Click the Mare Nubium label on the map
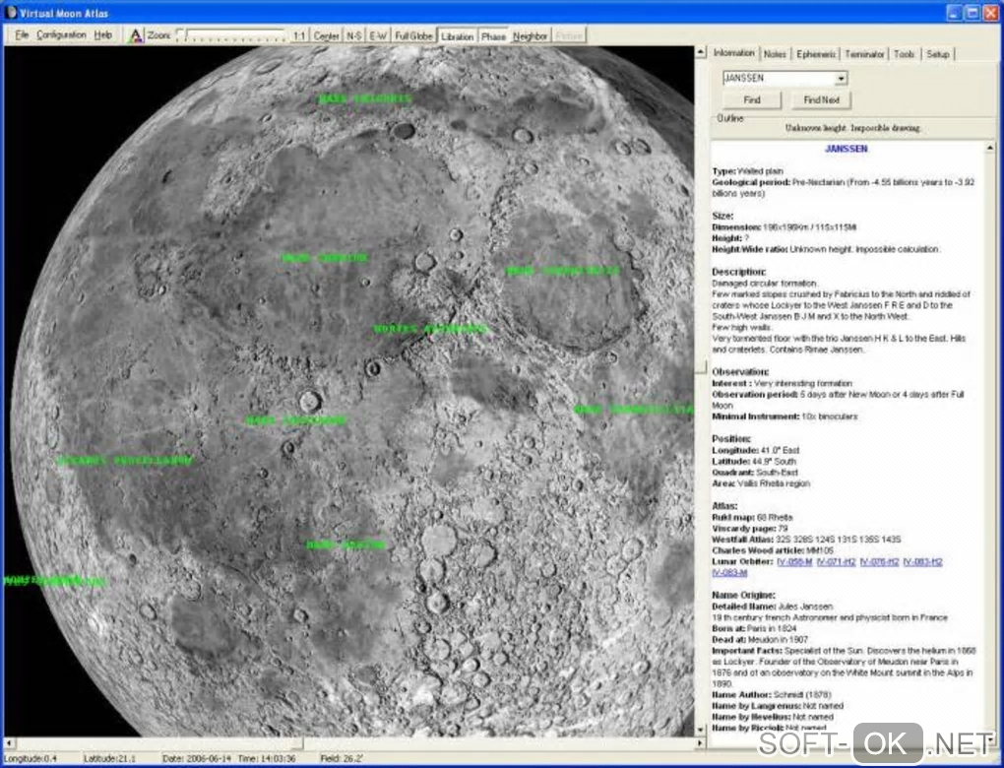This screenshot has height=768, width=1004. pyautogui.click(x=345, y=544)
